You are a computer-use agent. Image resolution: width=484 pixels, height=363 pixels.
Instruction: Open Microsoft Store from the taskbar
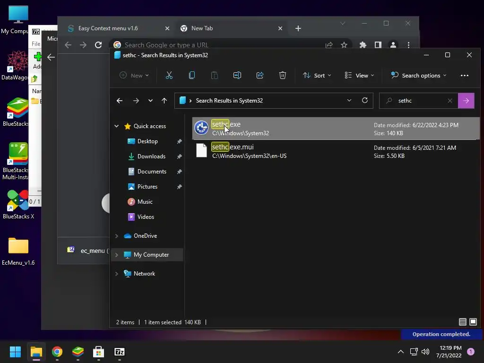[x=98, y=352]
